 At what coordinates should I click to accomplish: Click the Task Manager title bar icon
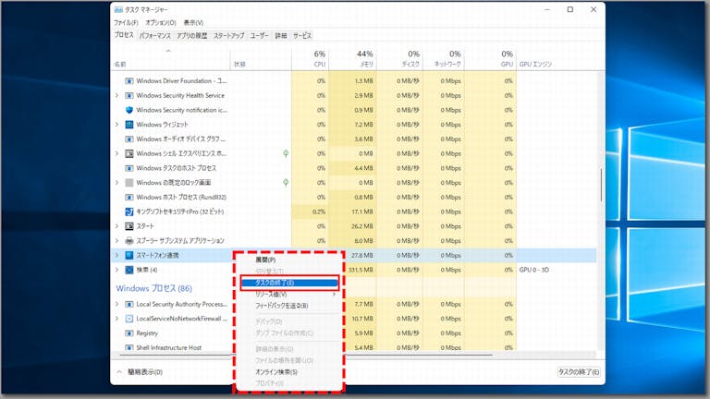point(118,9)
